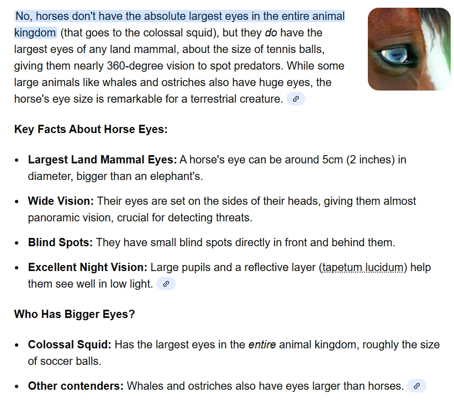Click the "Key Facts About Horse Eyes:" heading

pos(91,129)
